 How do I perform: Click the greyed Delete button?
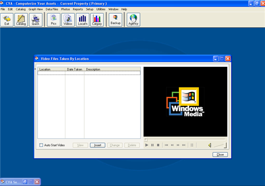[132, 145]
